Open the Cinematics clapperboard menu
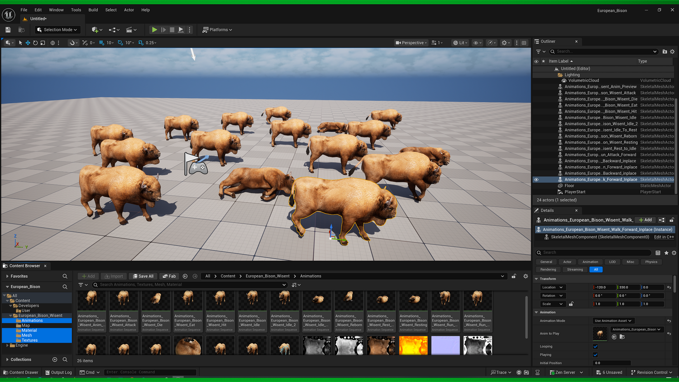Screen dimensions: 679x382 point(131,30)
